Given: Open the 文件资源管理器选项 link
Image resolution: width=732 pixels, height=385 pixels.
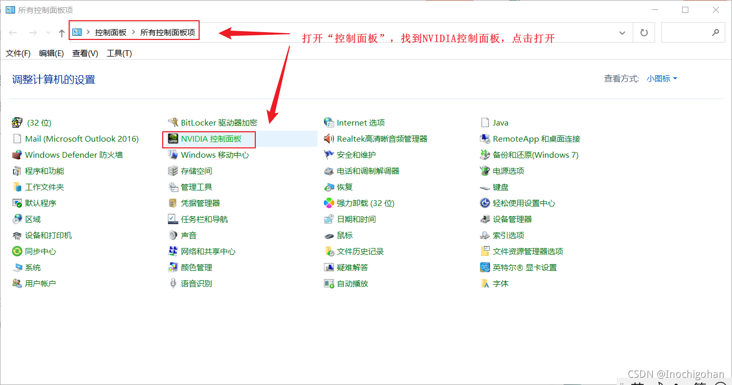Looking at the screenshot, I should [x=528, y=252].
